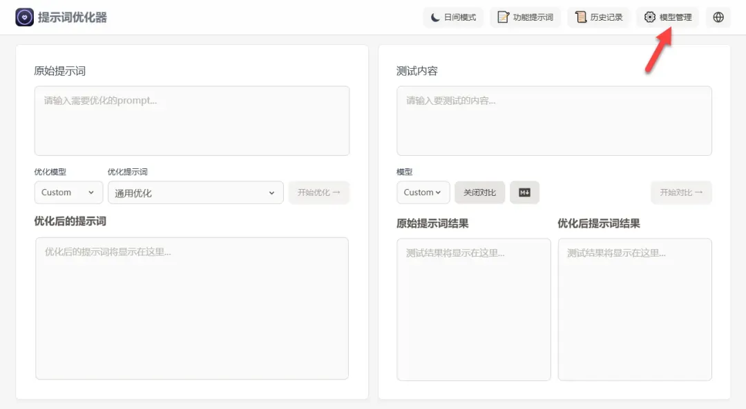Click the 提示词优化器 logo icon

pos(24,17)
